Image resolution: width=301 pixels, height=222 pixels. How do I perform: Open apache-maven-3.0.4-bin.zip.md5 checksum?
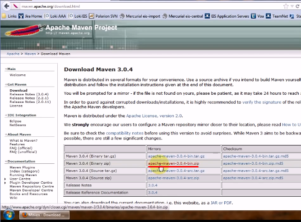(253, 163)
